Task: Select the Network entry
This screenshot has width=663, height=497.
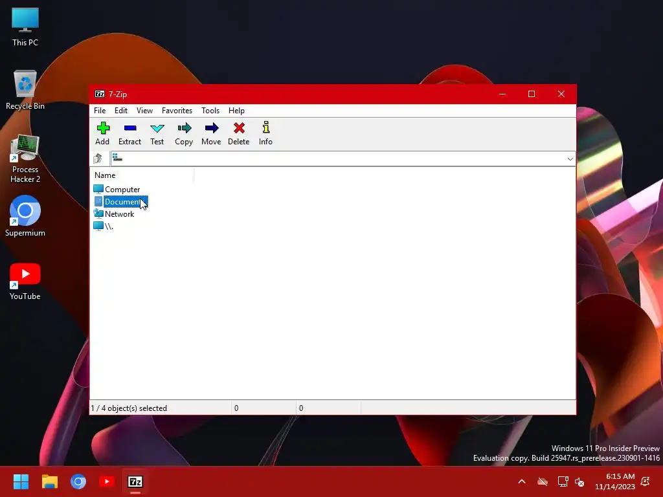Action: 114,214
